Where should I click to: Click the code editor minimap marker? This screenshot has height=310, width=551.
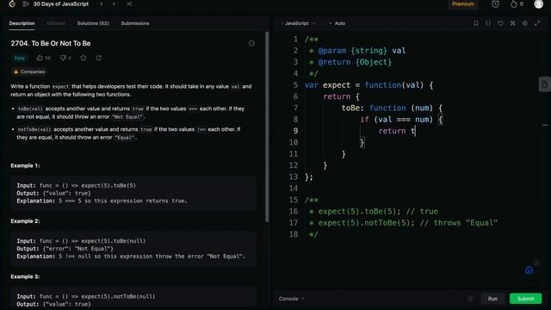pyautogui.click(x=545, y=125)
